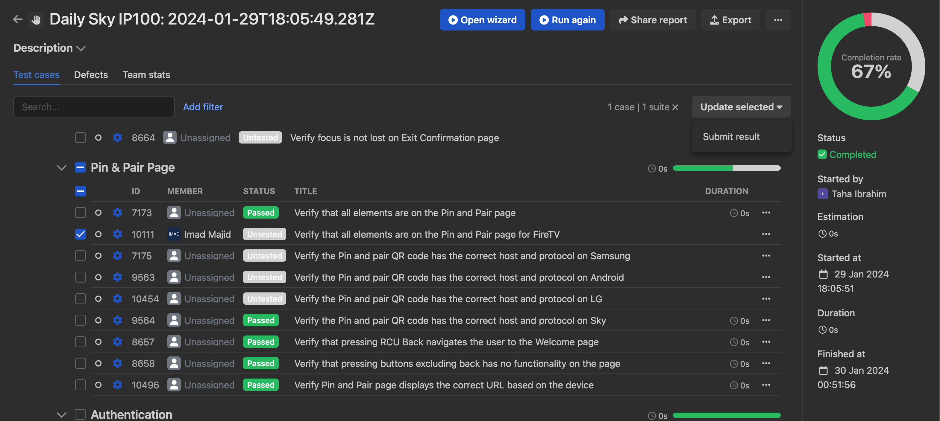Choose Submit result from menu
Image resolution: width=940 pixels, height=421 pixels.
tap(731, 137)
